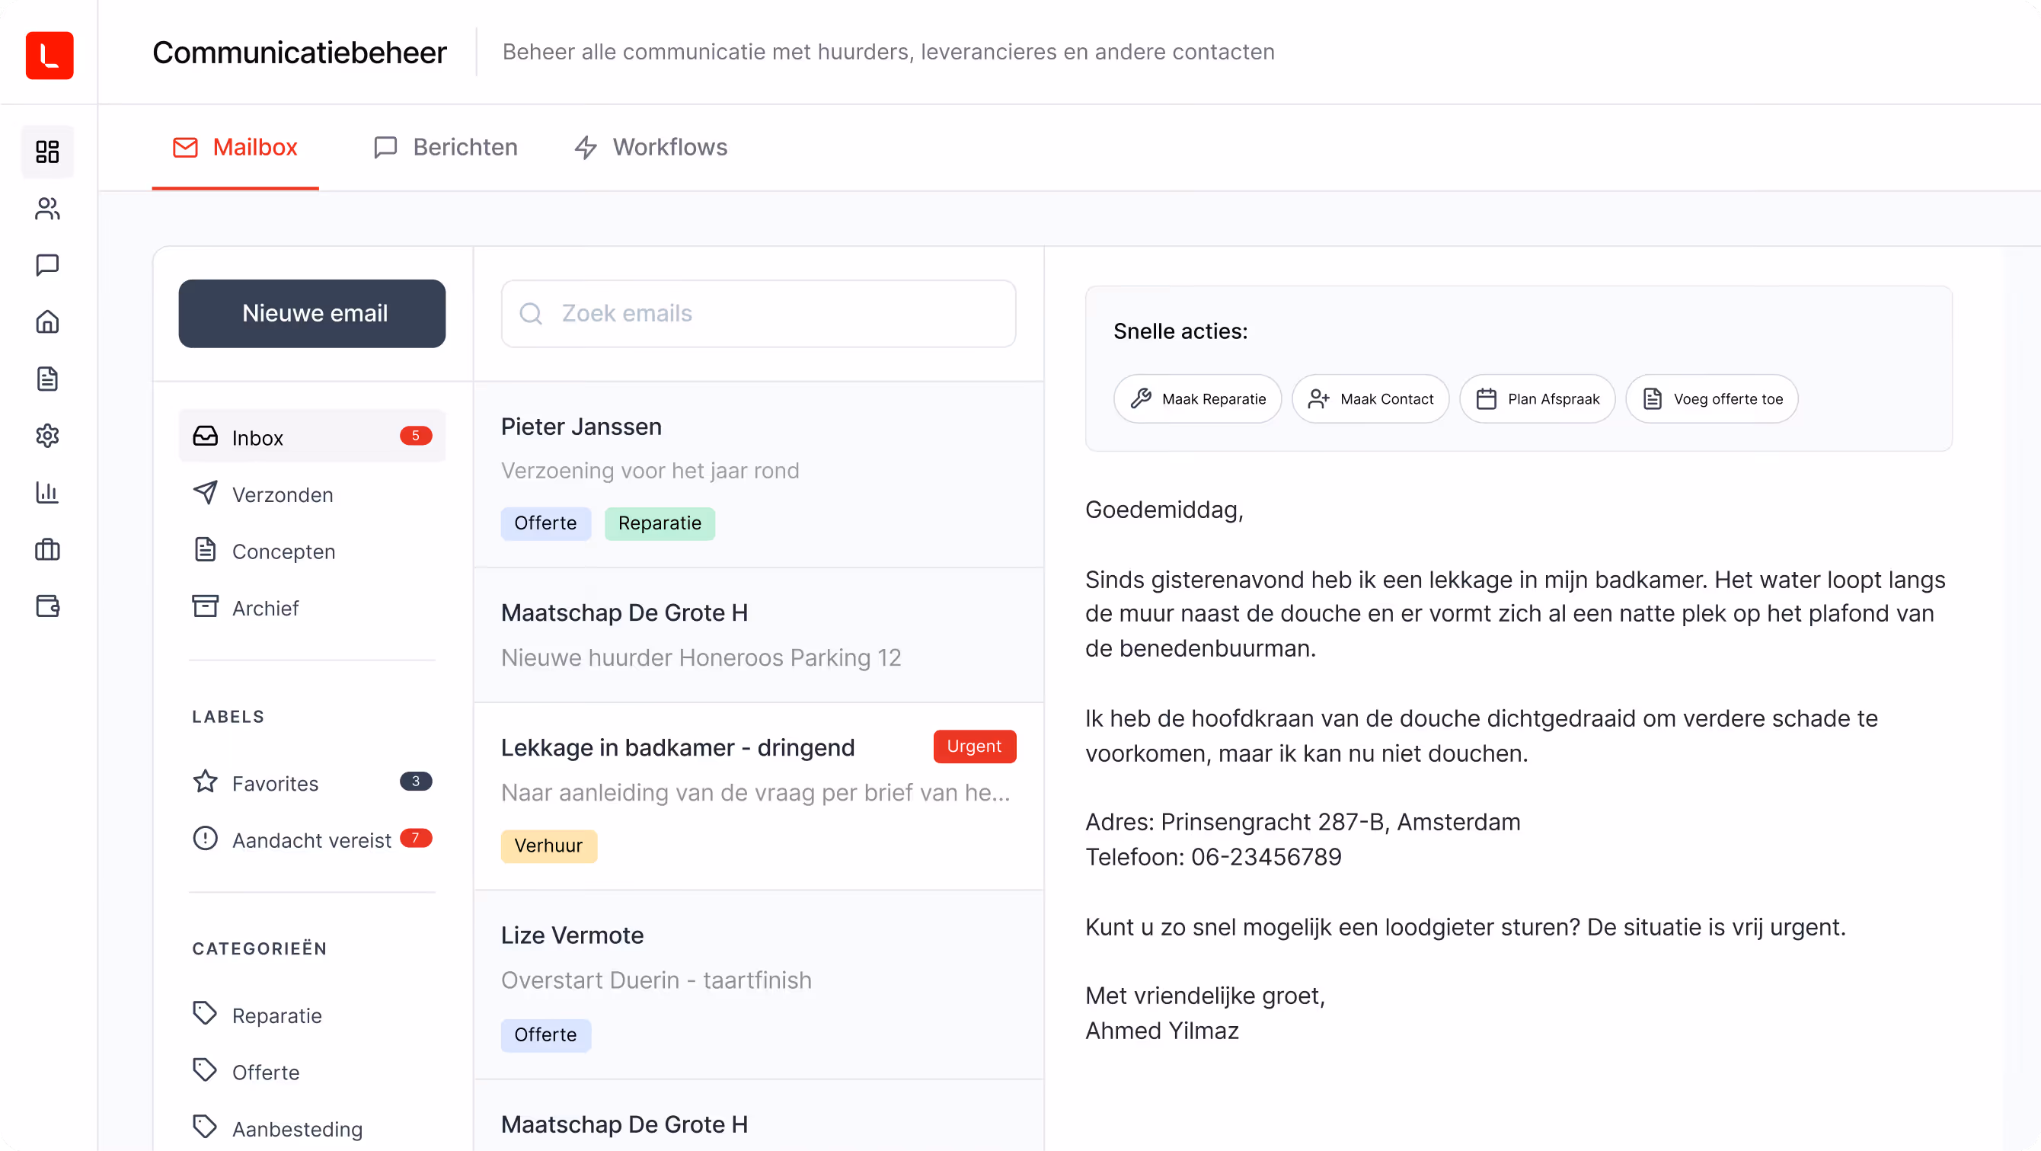
Task: Switch to the Berichten tab
Action: [x=446, y=148]
